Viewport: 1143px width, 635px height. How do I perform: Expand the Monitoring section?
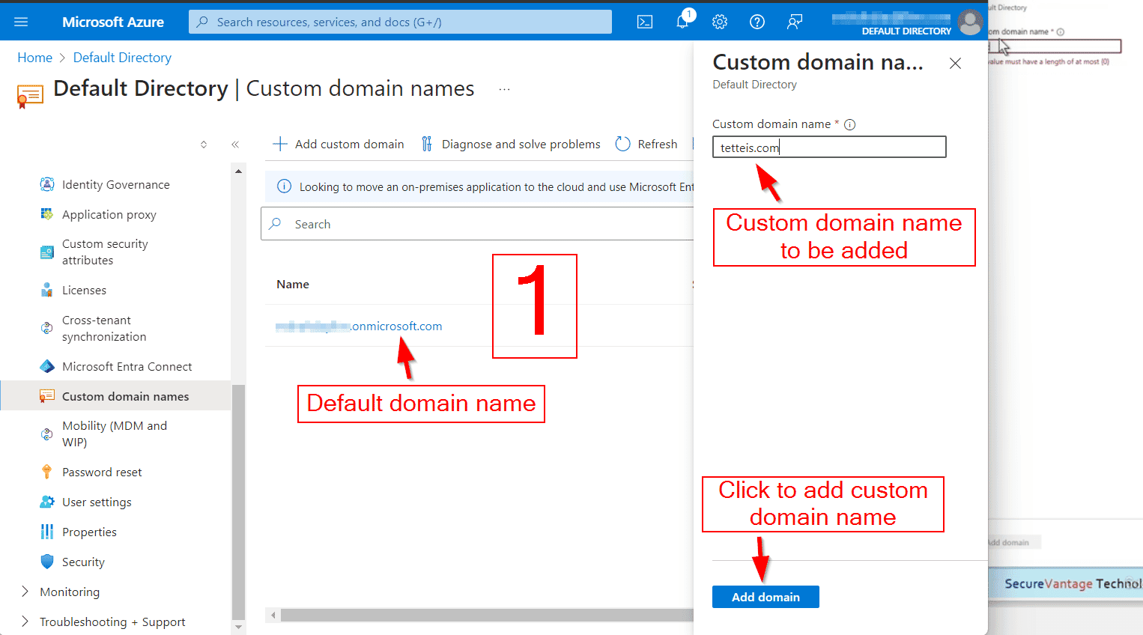(25, 592)
